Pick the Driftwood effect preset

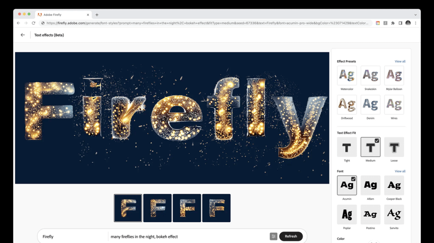(347, 105)
